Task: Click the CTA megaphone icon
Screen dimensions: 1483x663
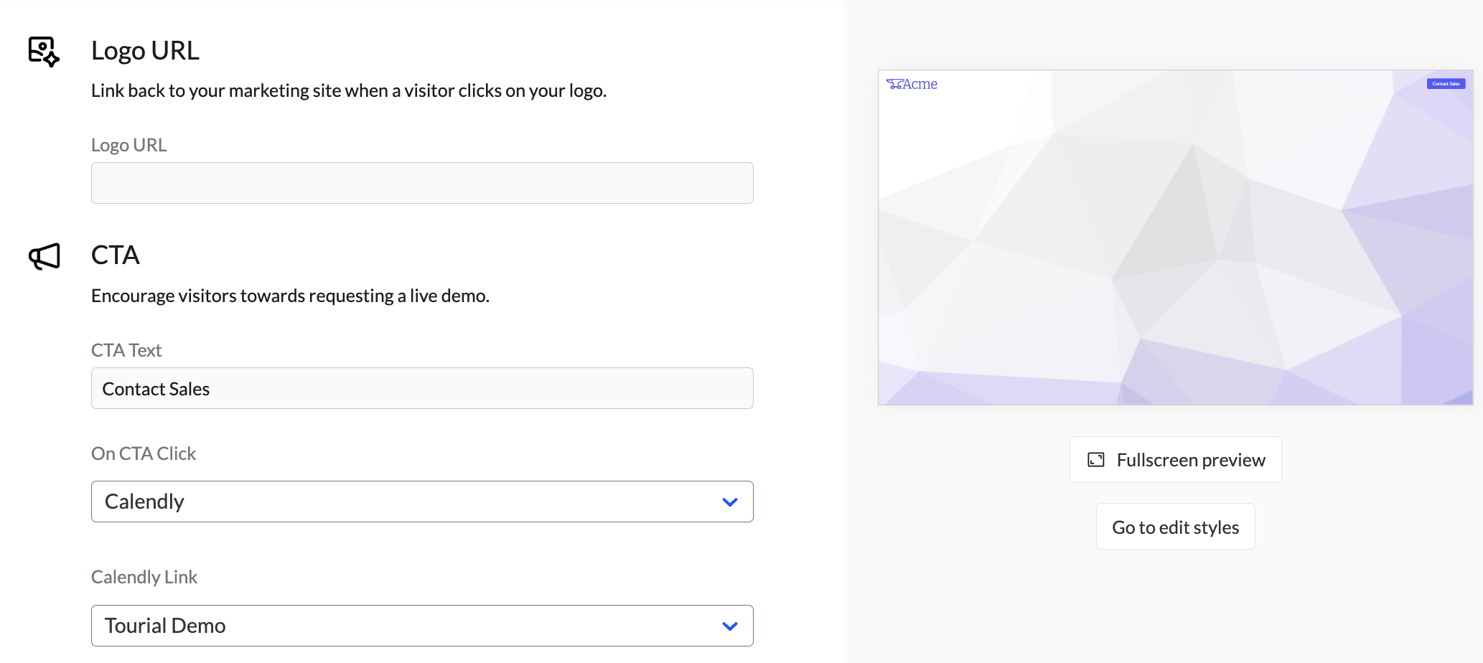Action: (x=45, y=256)
